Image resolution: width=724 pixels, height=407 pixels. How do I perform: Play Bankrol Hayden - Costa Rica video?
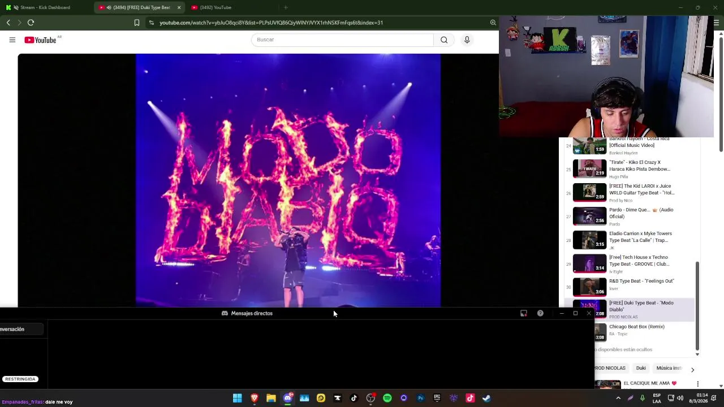coord(630,146)
